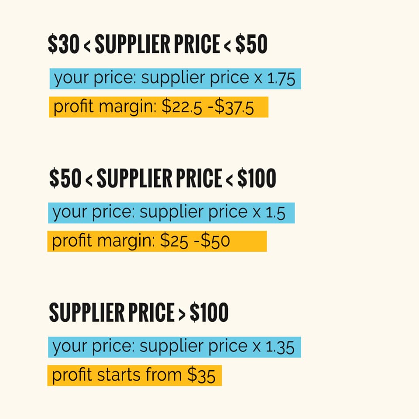Click the yellow "profit starts from $35" line
The width and height of the screenshot is (419, 419).
pyautogui.click(x=135, y=375)
